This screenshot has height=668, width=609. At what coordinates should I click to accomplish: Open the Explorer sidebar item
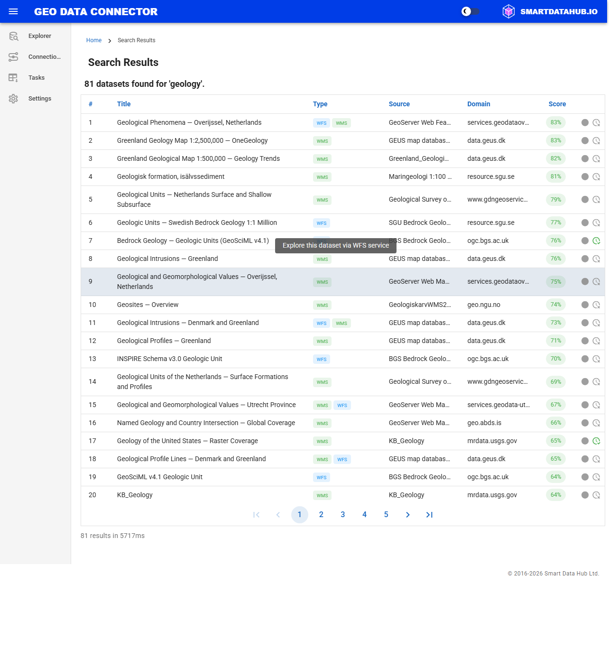(x=36, y=36)
